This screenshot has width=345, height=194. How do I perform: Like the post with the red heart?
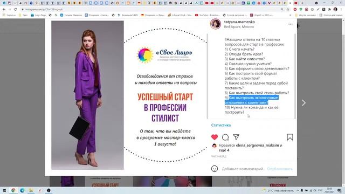point(215,137)
